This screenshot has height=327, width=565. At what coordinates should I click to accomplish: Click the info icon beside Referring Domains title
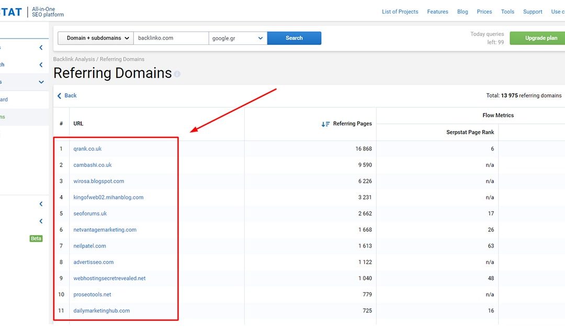click(x=177, y=74)
